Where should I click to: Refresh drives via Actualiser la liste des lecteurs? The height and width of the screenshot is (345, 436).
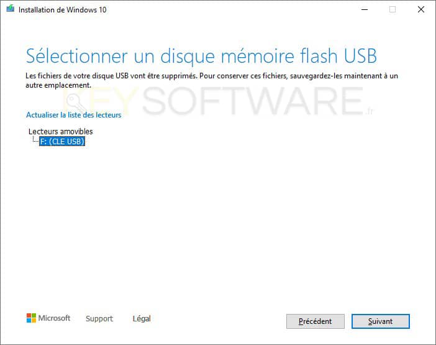tap(74, 115)
